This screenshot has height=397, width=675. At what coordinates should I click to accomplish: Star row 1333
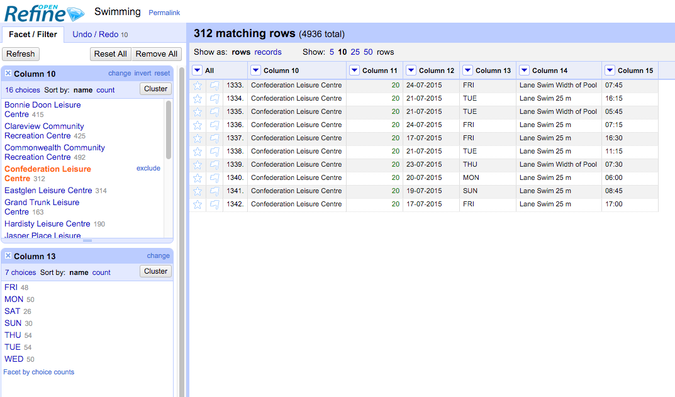pos(198,86)
